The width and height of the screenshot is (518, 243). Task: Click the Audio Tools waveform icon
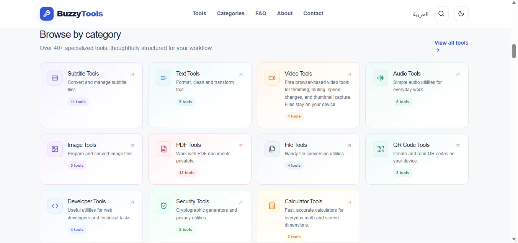[381, 78]
